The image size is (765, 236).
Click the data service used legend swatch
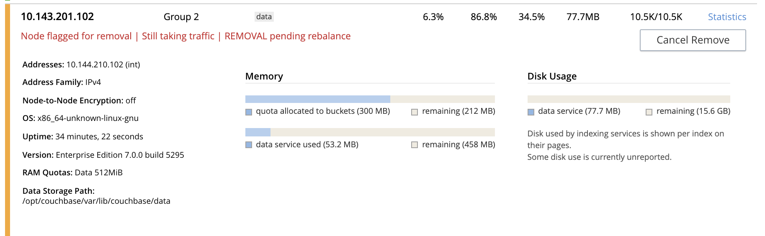(x=249, y=145)
